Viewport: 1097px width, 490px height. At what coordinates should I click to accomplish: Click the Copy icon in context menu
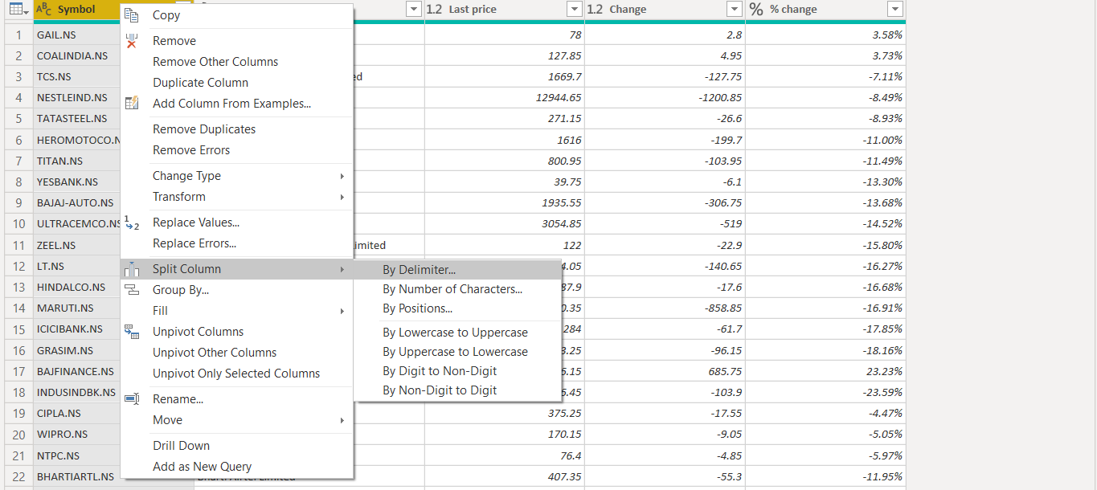132,14
